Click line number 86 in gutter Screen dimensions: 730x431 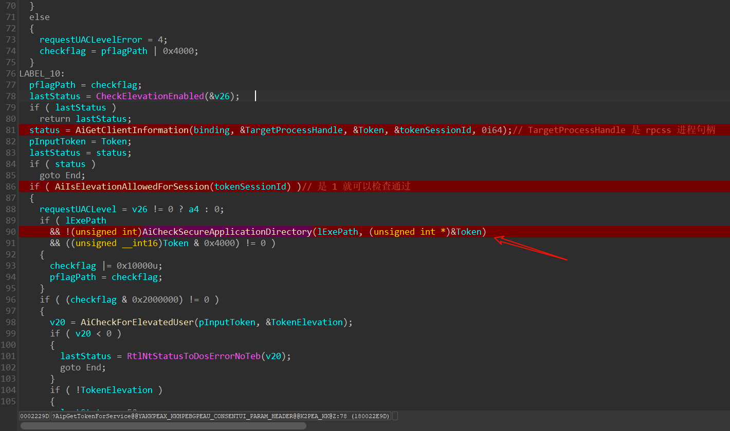[10, 186]
